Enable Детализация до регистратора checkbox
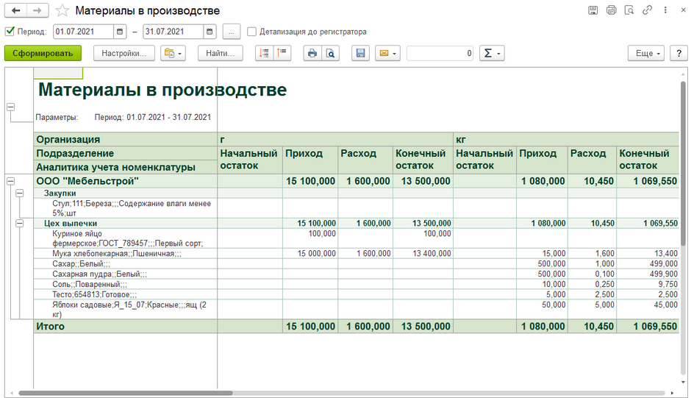This screenshot has height=398, width=694. point(252,32)
